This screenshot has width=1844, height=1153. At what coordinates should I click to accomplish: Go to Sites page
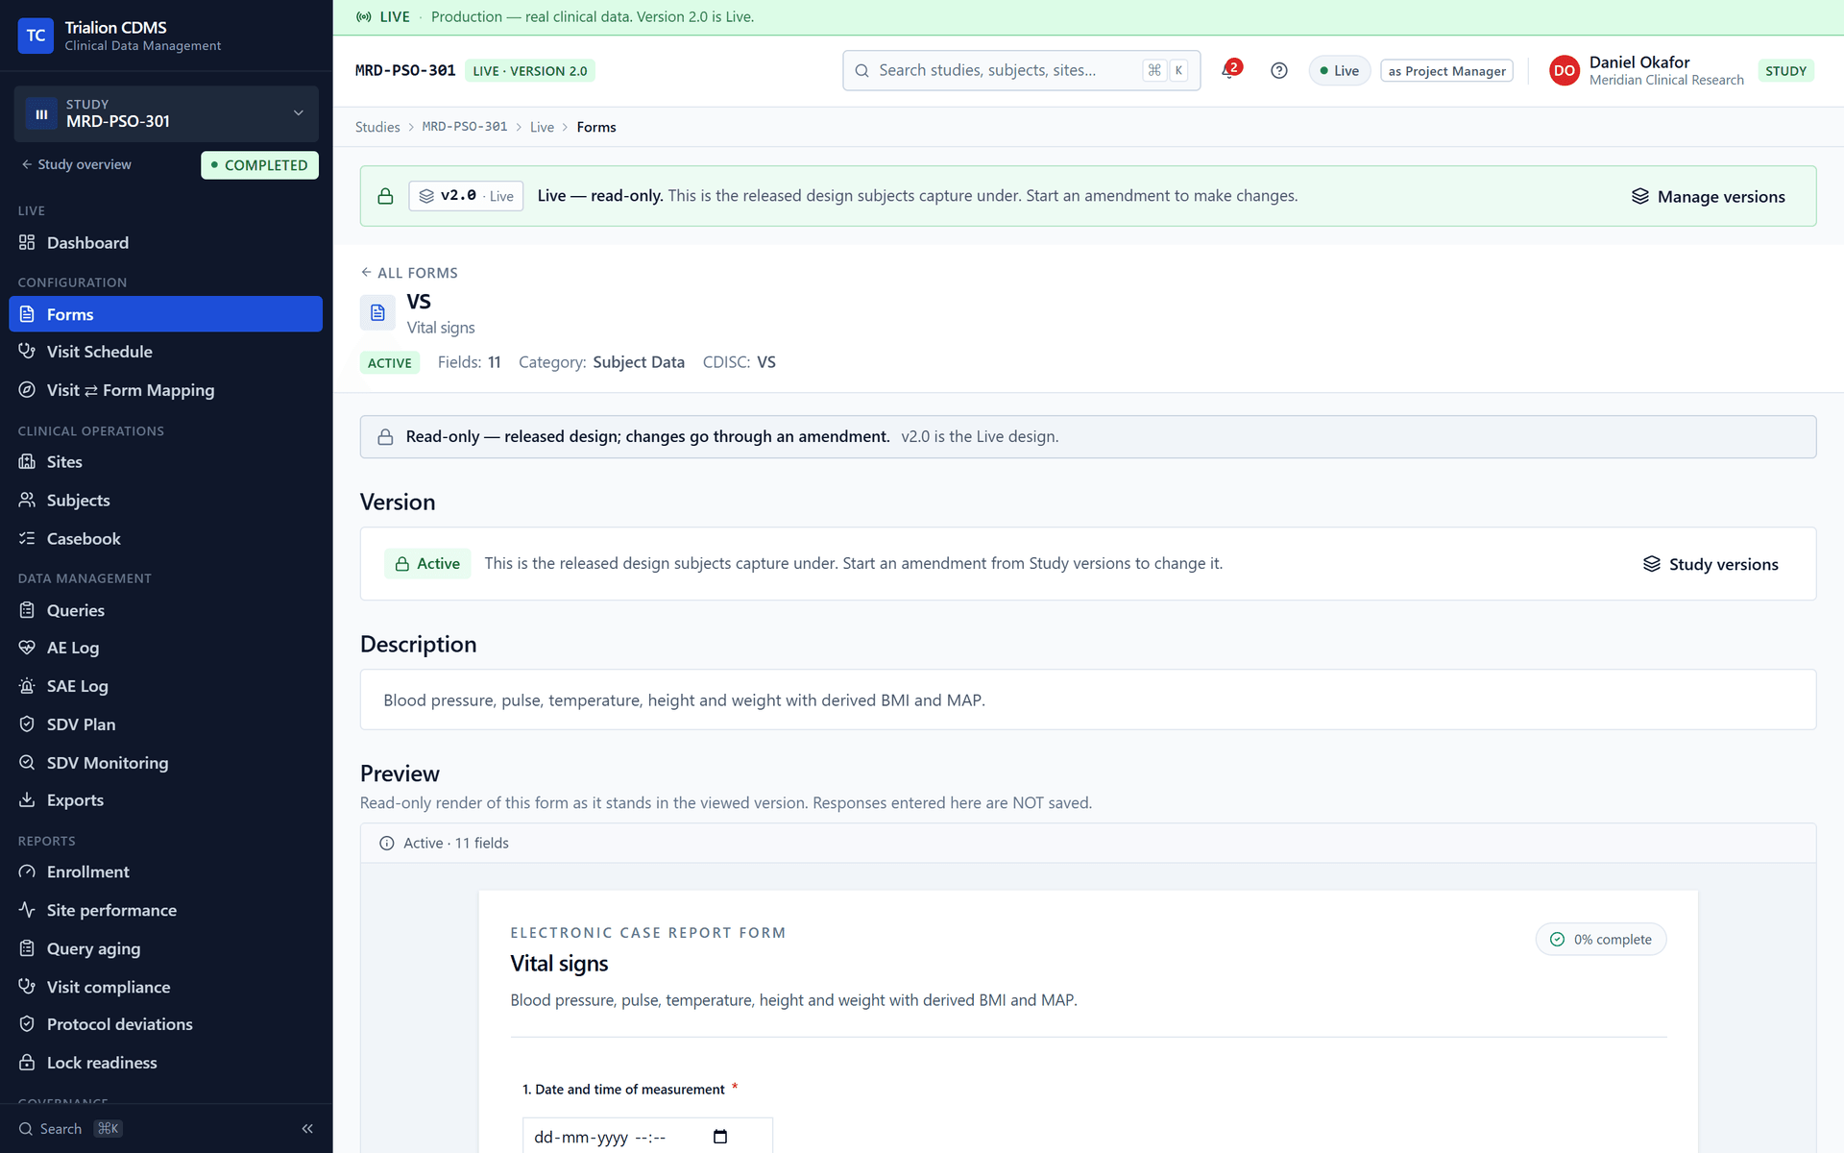click(x=166, y=462)
